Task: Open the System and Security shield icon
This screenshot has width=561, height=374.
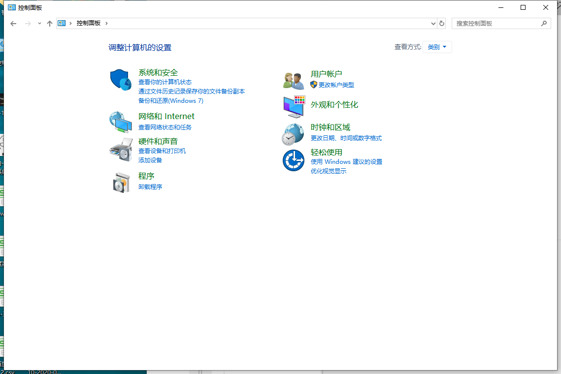Action: click(121, 80)
